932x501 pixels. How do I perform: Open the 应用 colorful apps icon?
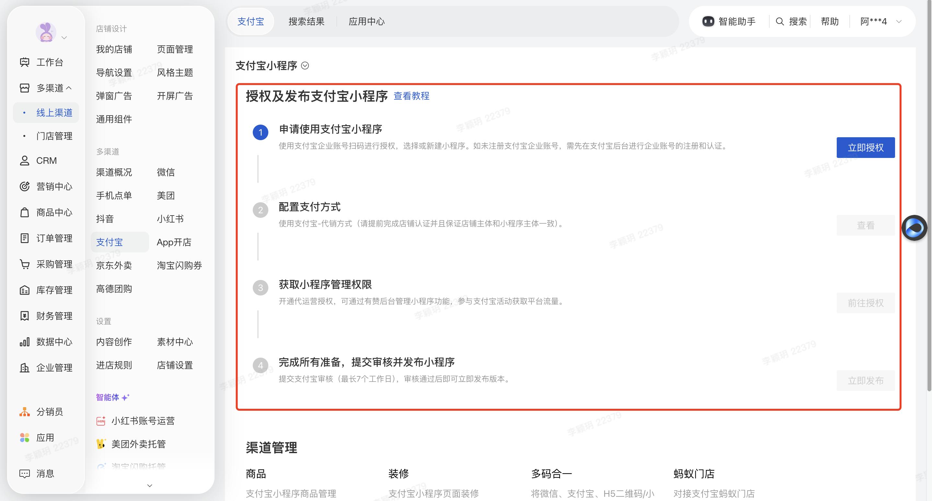[24, 438]
